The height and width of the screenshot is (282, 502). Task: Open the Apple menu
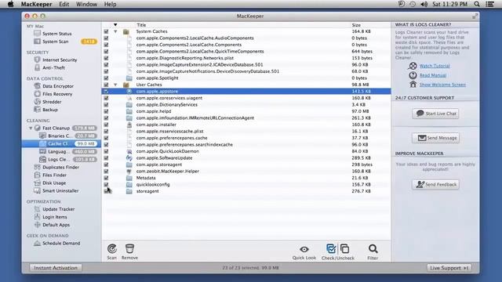[10, 4]
